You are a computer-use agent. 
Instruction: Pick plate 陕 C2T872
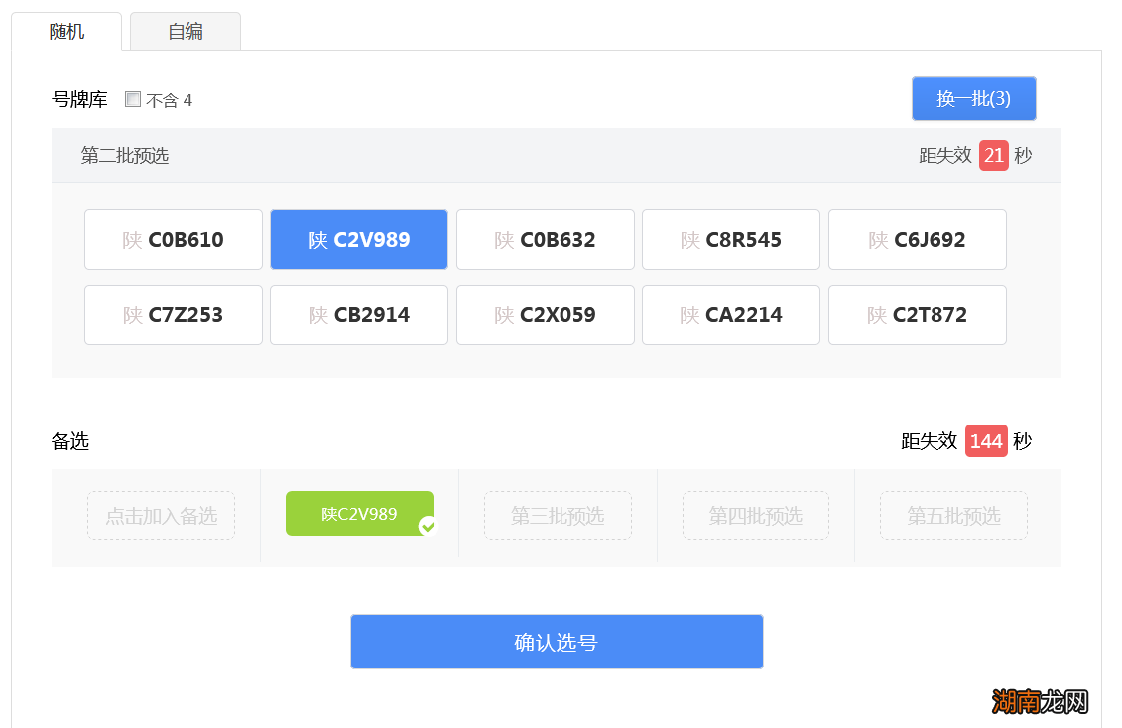click(918, 315)
